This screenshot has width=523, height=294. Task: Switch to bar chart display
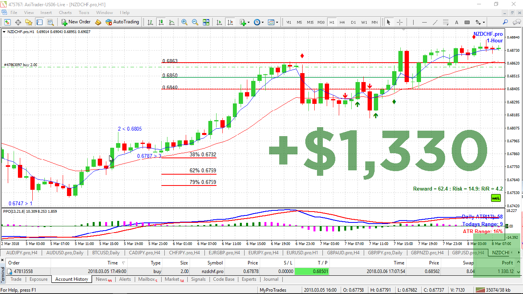pos(150,22)
